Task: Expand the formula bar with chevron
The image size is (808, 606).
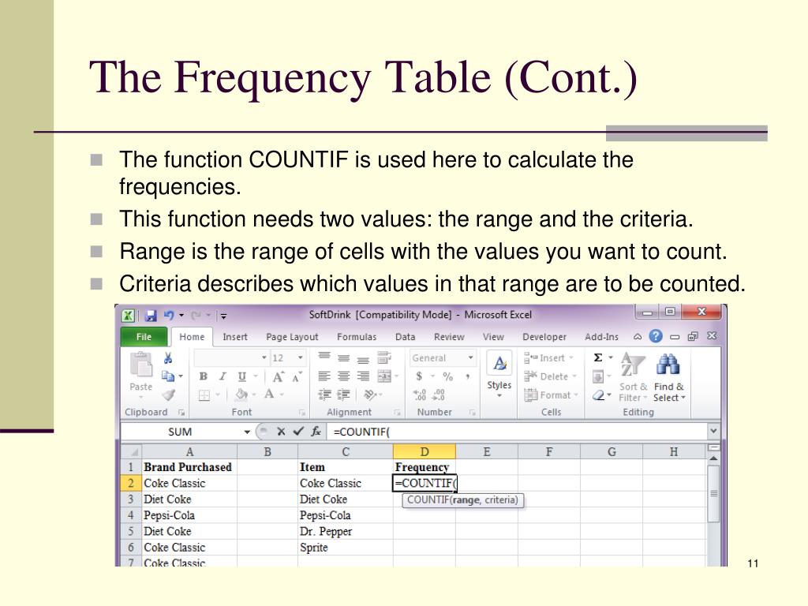Action: (x=713, y=431)
